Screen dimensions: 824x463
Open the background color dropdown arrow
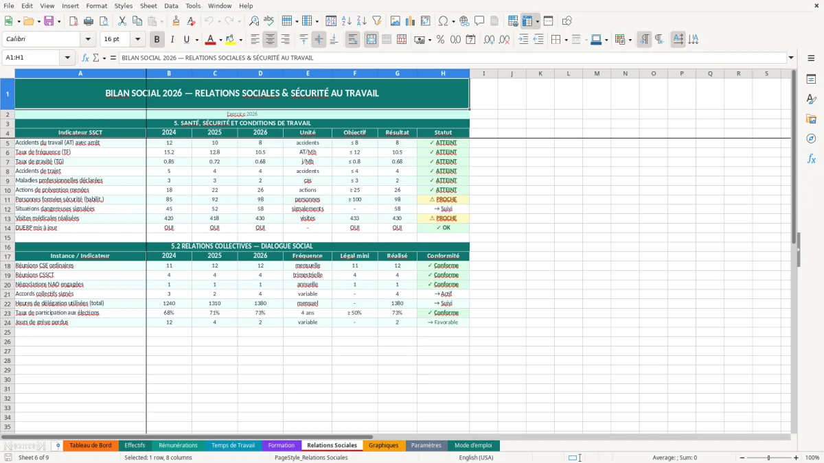click(240, 40)
